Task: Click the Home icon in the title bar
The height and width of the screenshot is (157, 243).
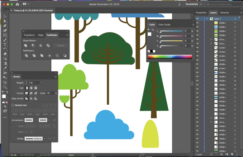Action: 17,4
